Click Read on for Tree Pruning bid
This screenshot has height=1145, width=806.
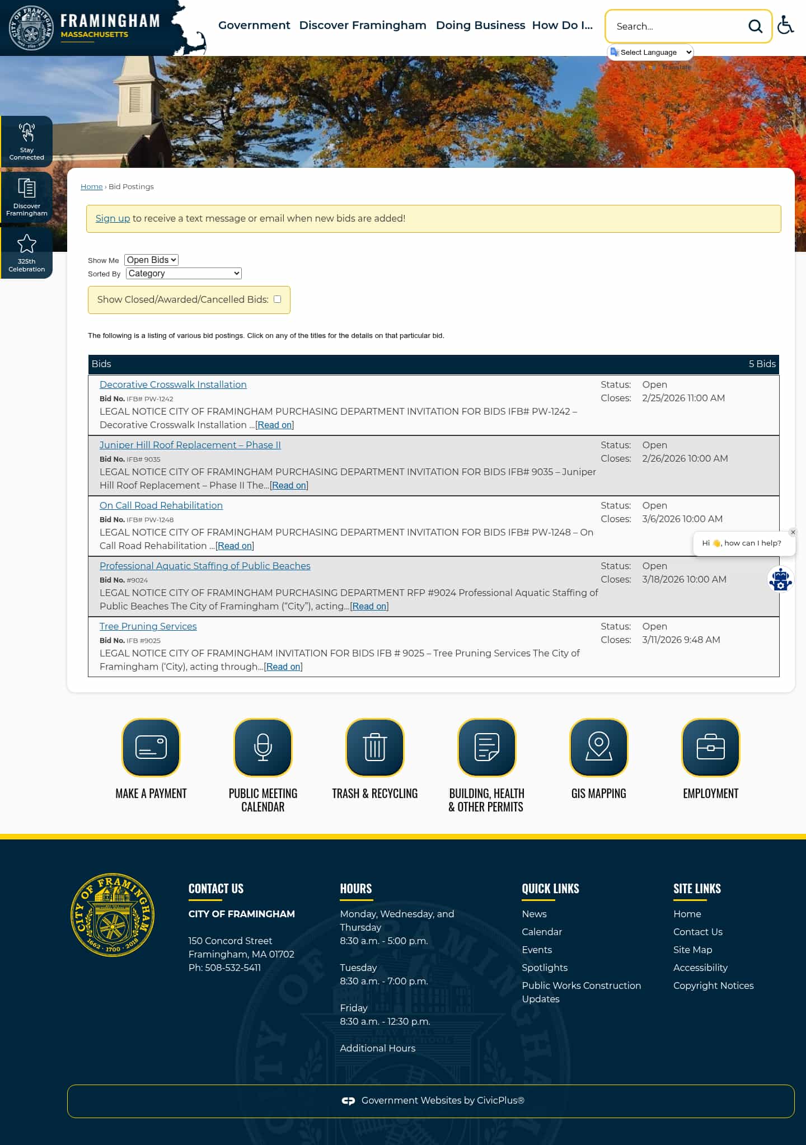pos(283,667)
